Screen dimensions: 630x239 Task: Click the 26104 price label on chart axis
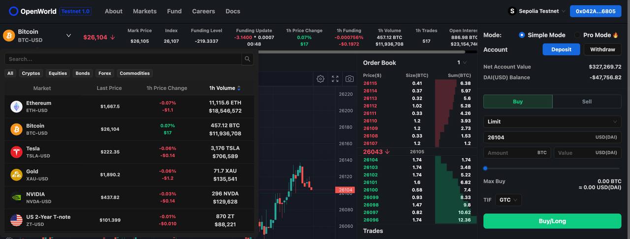(x=345, y=190)
